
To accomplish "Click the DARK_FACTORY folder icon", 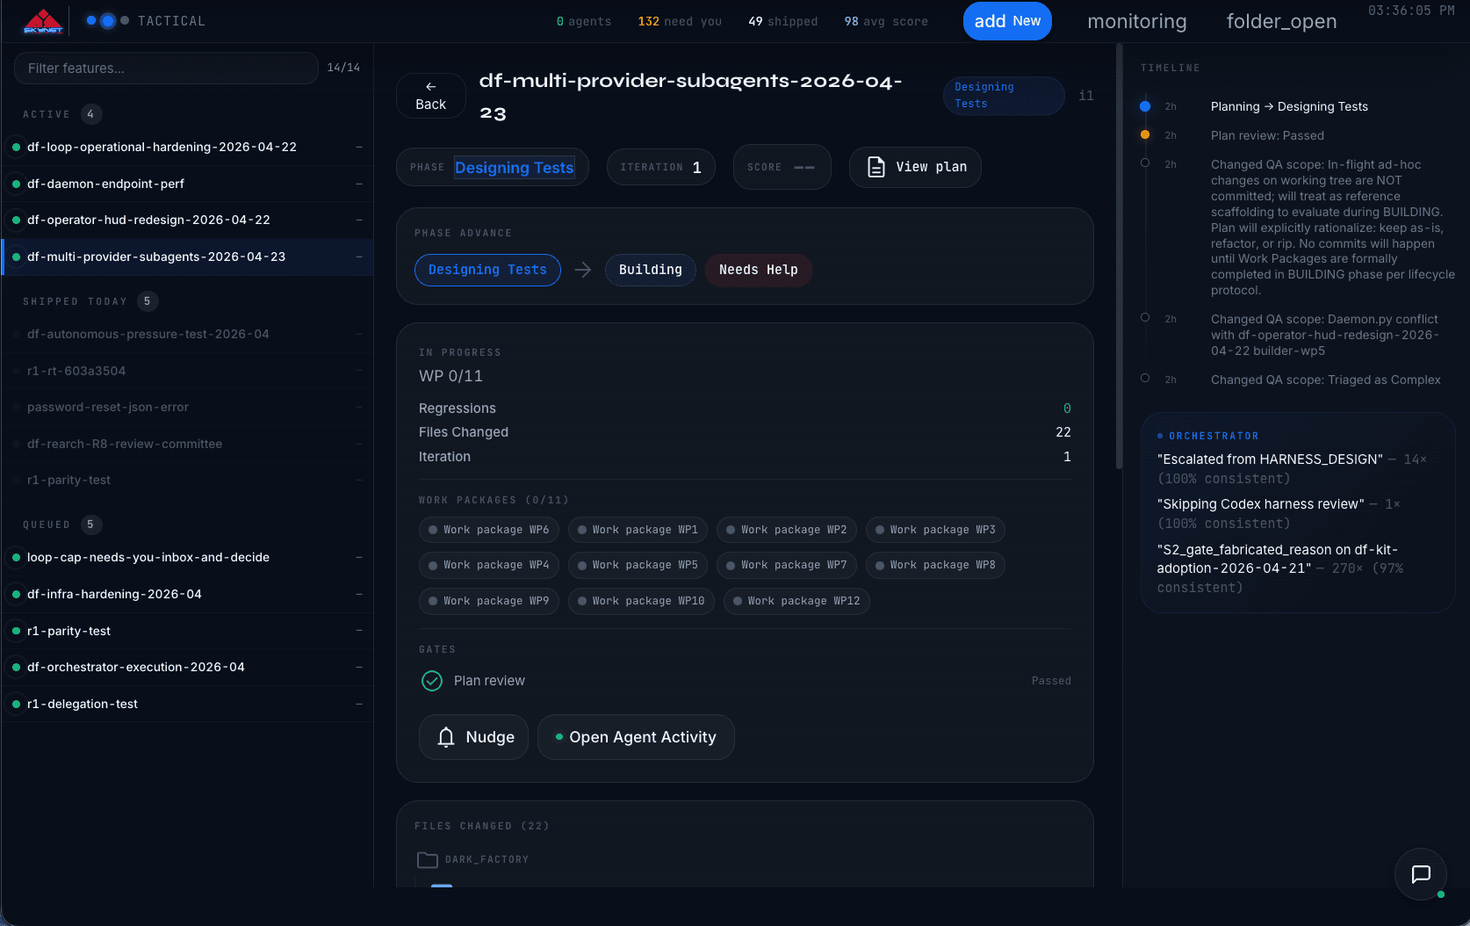I will coord(428,860).
